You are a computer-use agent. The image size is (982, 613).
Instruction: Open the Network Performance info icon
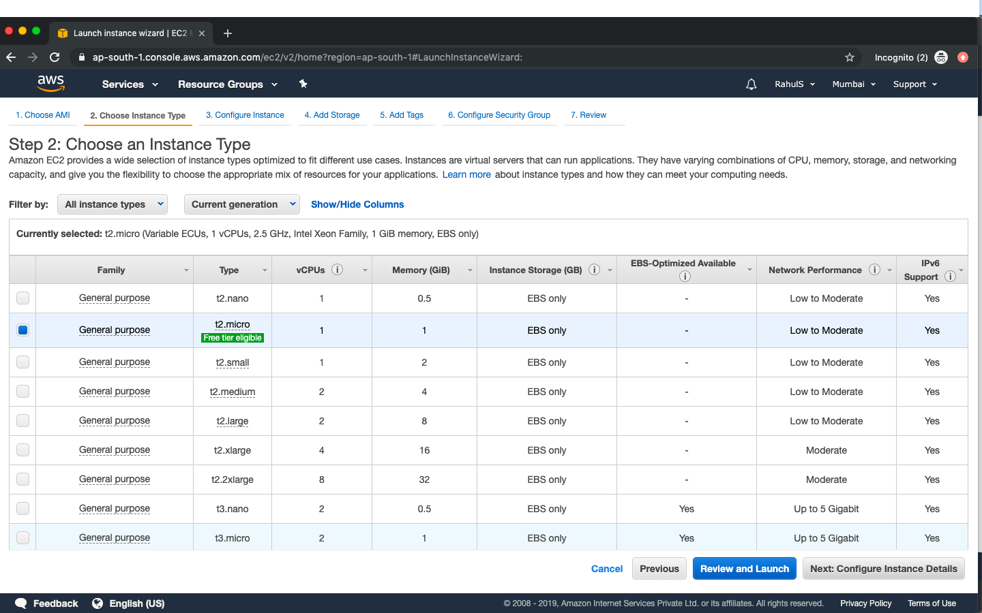point(874,269)
